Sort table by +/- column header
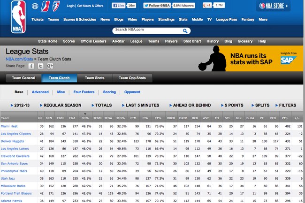 pos(297,118)
